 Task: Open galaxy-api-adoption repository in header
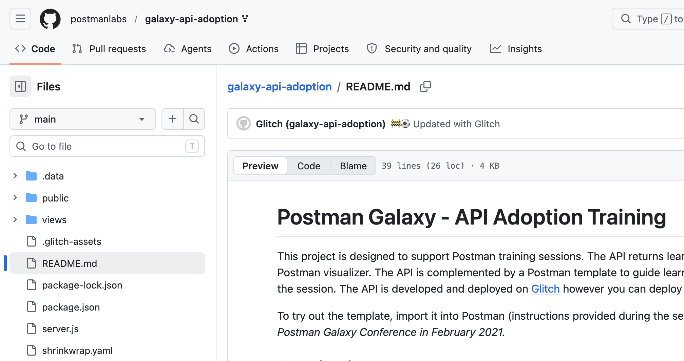click(x=191, y=19)
